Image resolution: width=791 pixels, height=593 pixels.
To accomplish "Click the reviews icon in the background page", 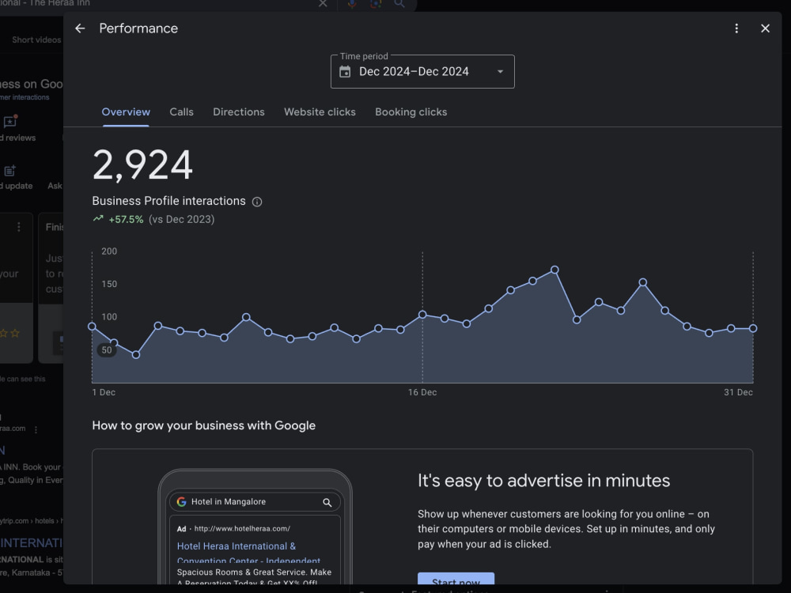I will pyautogui.click(x=10, y=122).
